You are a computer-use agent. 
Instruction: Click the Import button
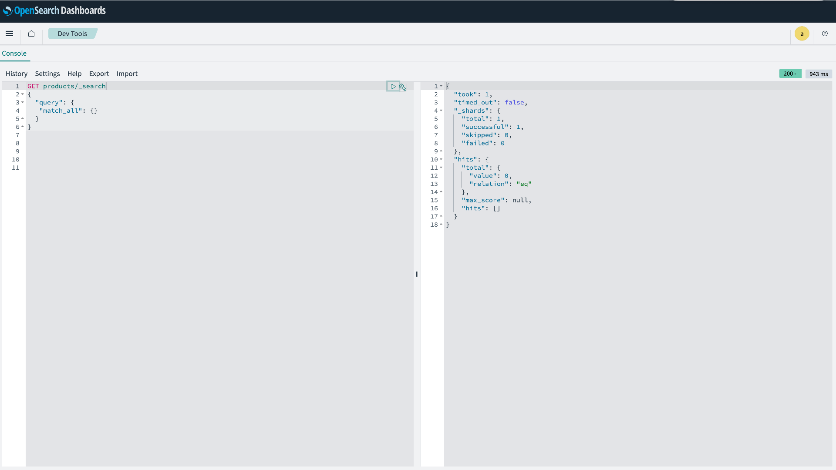click(127, 74)
